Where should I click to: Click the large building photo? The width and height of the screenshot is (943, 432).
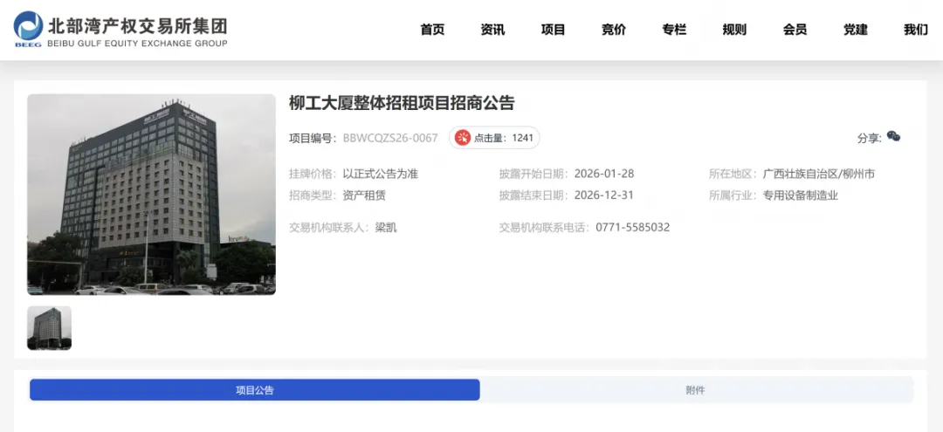(151, 195)
